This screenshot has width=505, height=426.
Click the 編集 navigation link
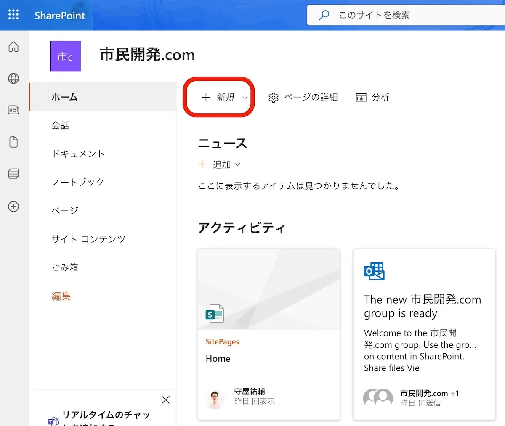(x=61, y=296)
